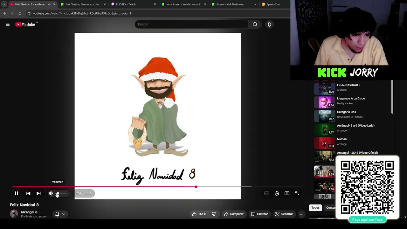
Task: Mute the Feliz Navidad 8 tab audio
Action: point(49,4)
